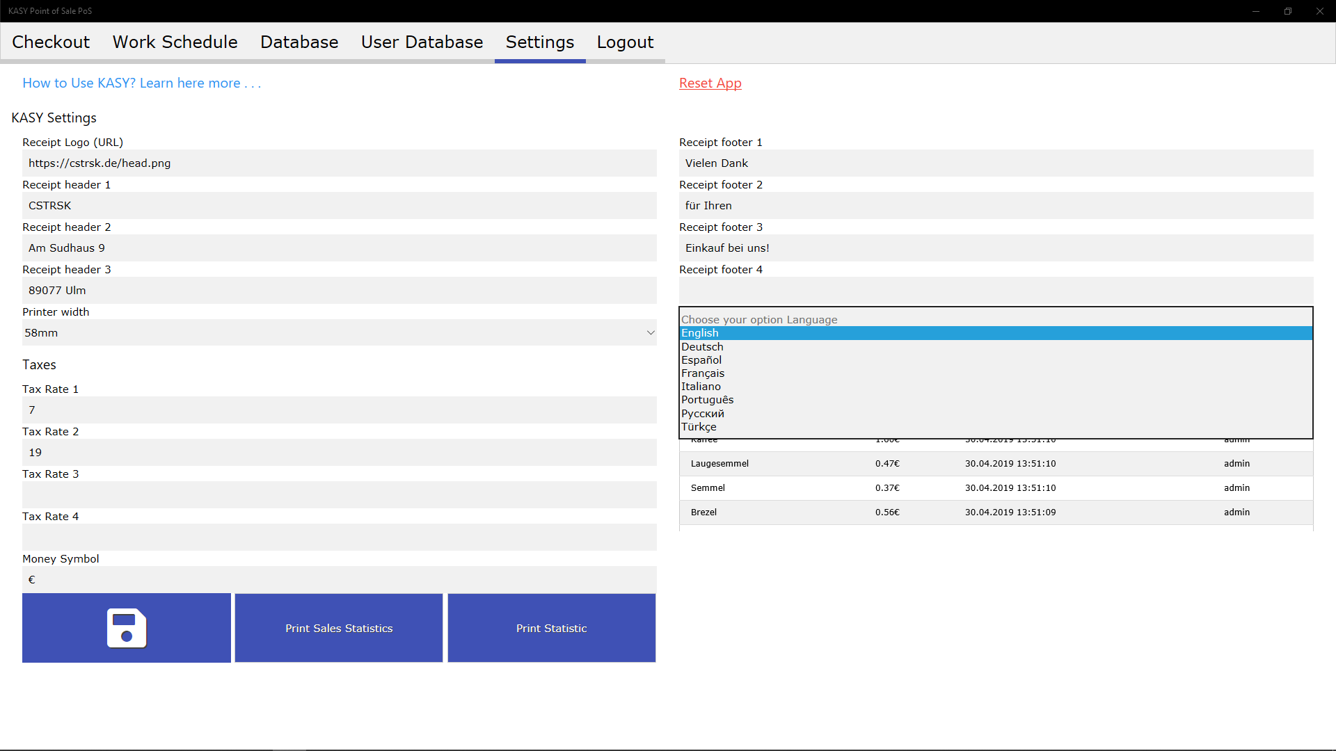
Task: Click the Receipt header 3 field
Action: pyautogui.click(x=340, y=290)
